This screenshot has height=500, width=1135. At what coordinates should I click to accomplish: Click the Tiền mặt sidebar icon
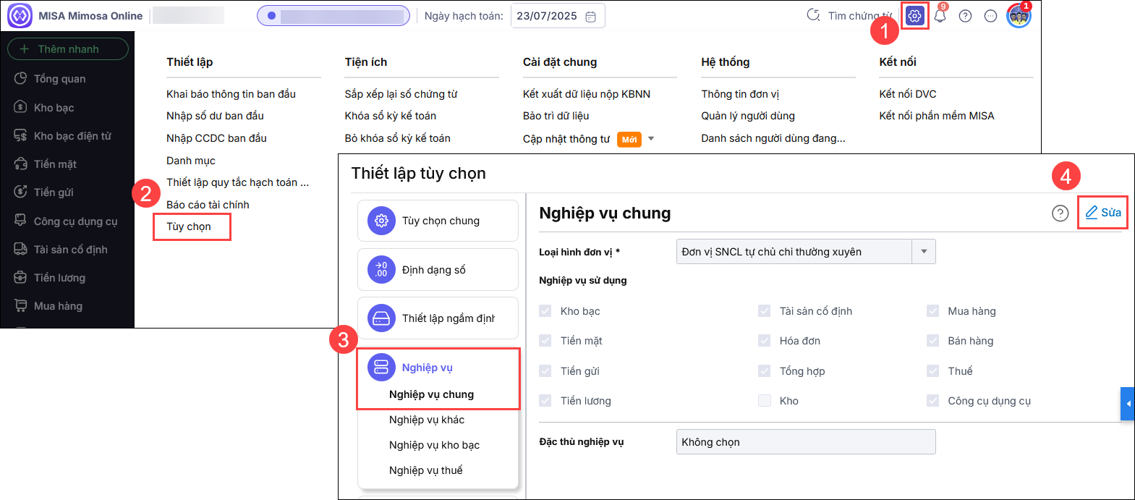[x=20, y=164]
